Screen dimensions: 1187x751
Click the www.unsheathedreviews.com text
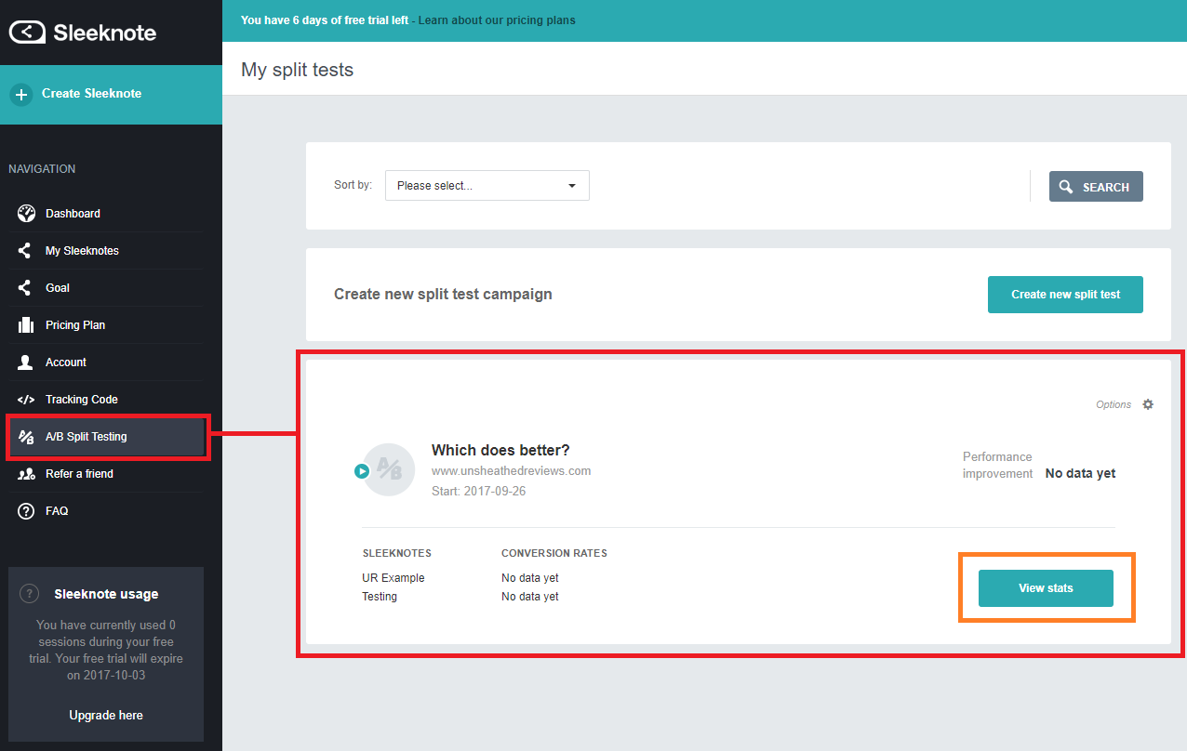pyautogui.click(x=511, y=470)
